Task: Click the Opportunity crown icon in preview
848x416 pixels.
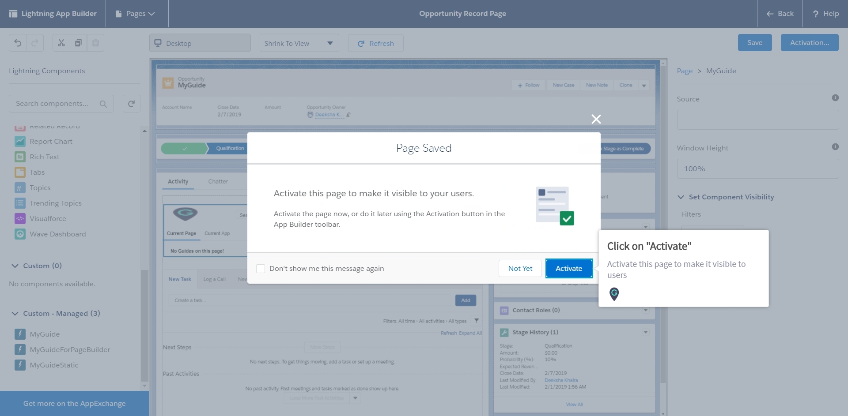Action: (168, 83)
